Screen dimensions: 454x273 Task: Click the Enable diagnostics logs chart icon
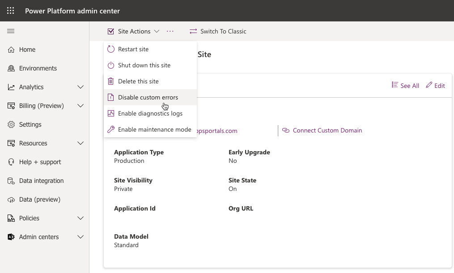pyautogui.click(x=111, y=114)
